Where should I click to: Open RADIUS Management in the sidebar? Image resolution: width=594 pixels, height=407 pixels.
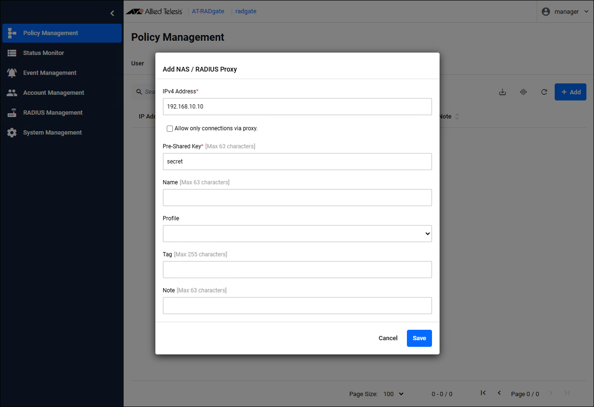coord(53,113)
